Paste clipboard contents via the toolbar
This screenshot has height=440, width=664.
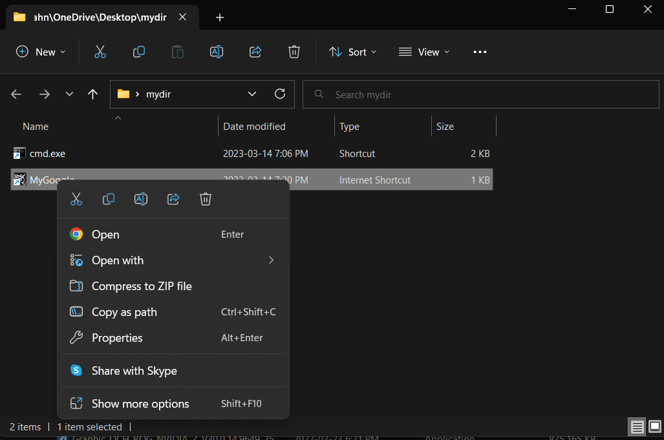coord(178,52)
